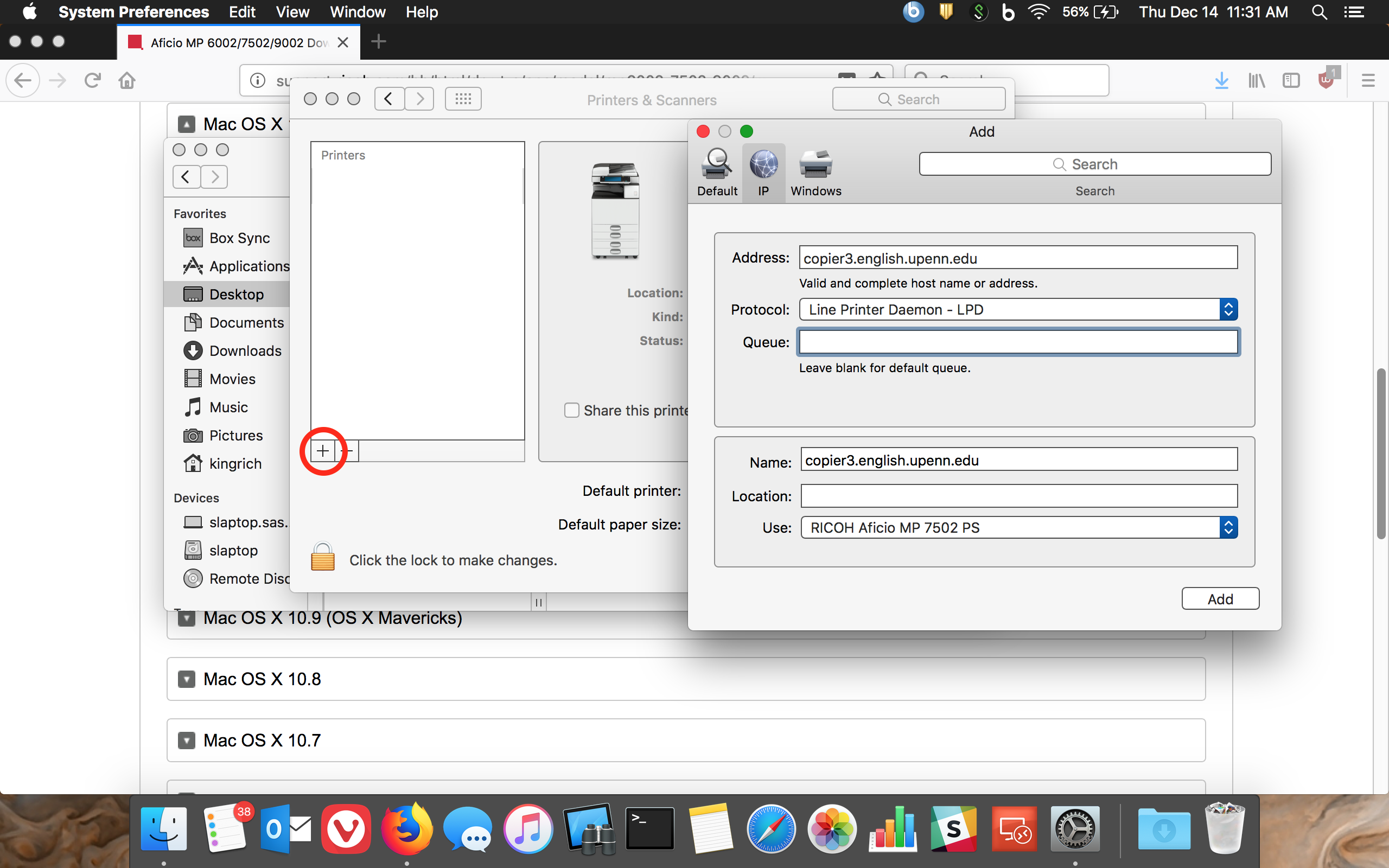Click the Add button to add printer

(1220, 598)
